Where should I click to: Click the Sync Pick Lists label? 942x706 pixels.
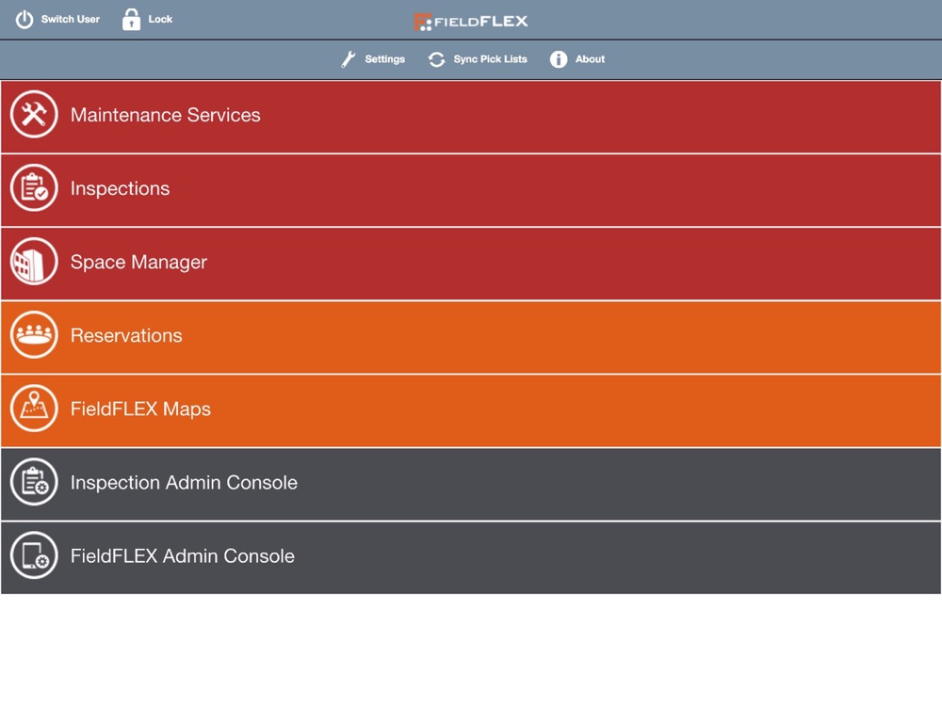point(490,59)
